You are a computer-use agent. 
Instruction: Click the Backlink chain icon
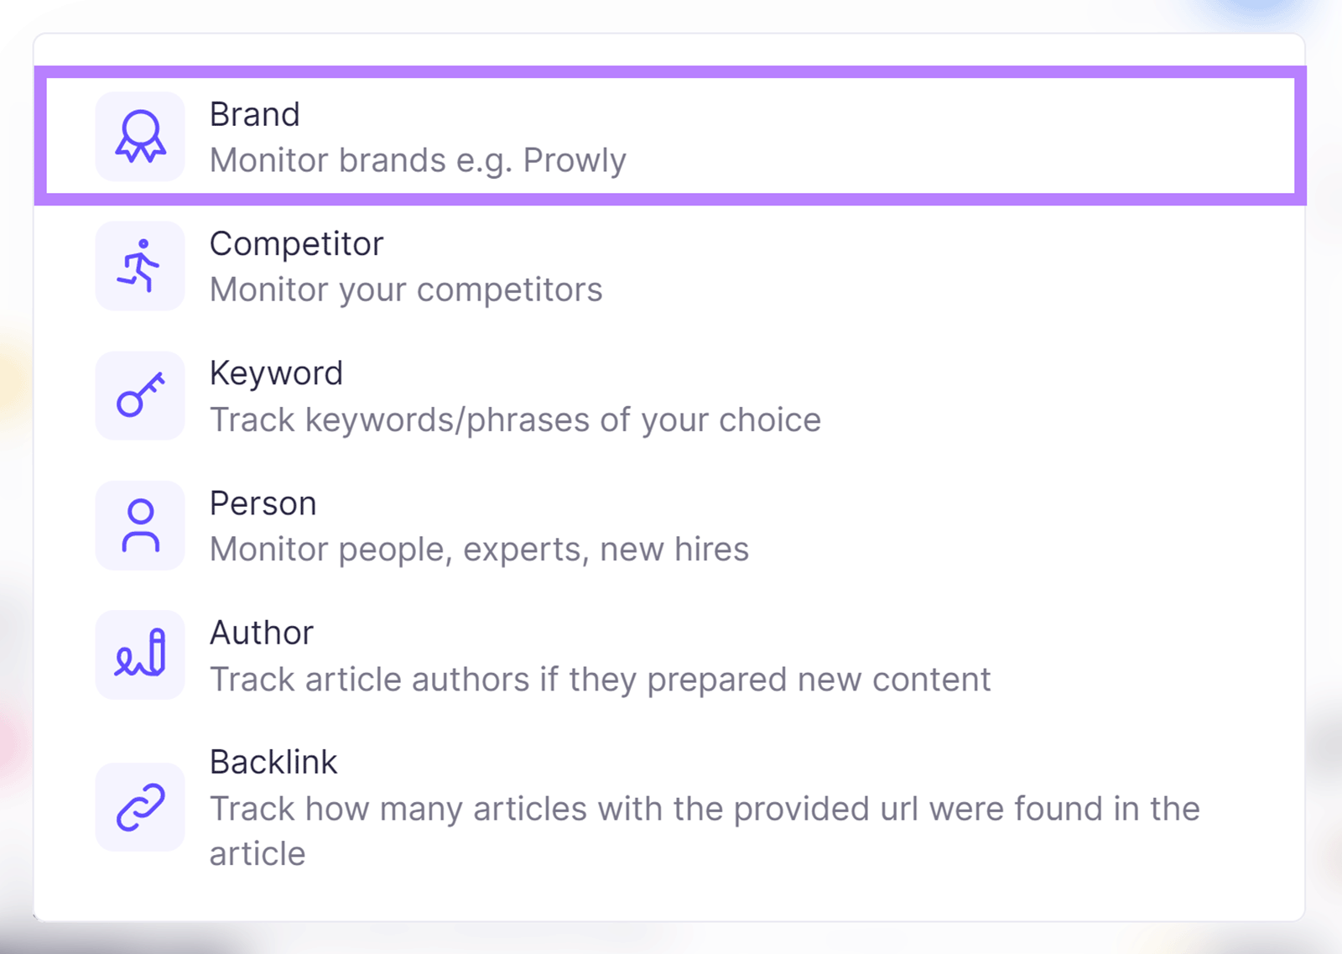pos(140,807)
